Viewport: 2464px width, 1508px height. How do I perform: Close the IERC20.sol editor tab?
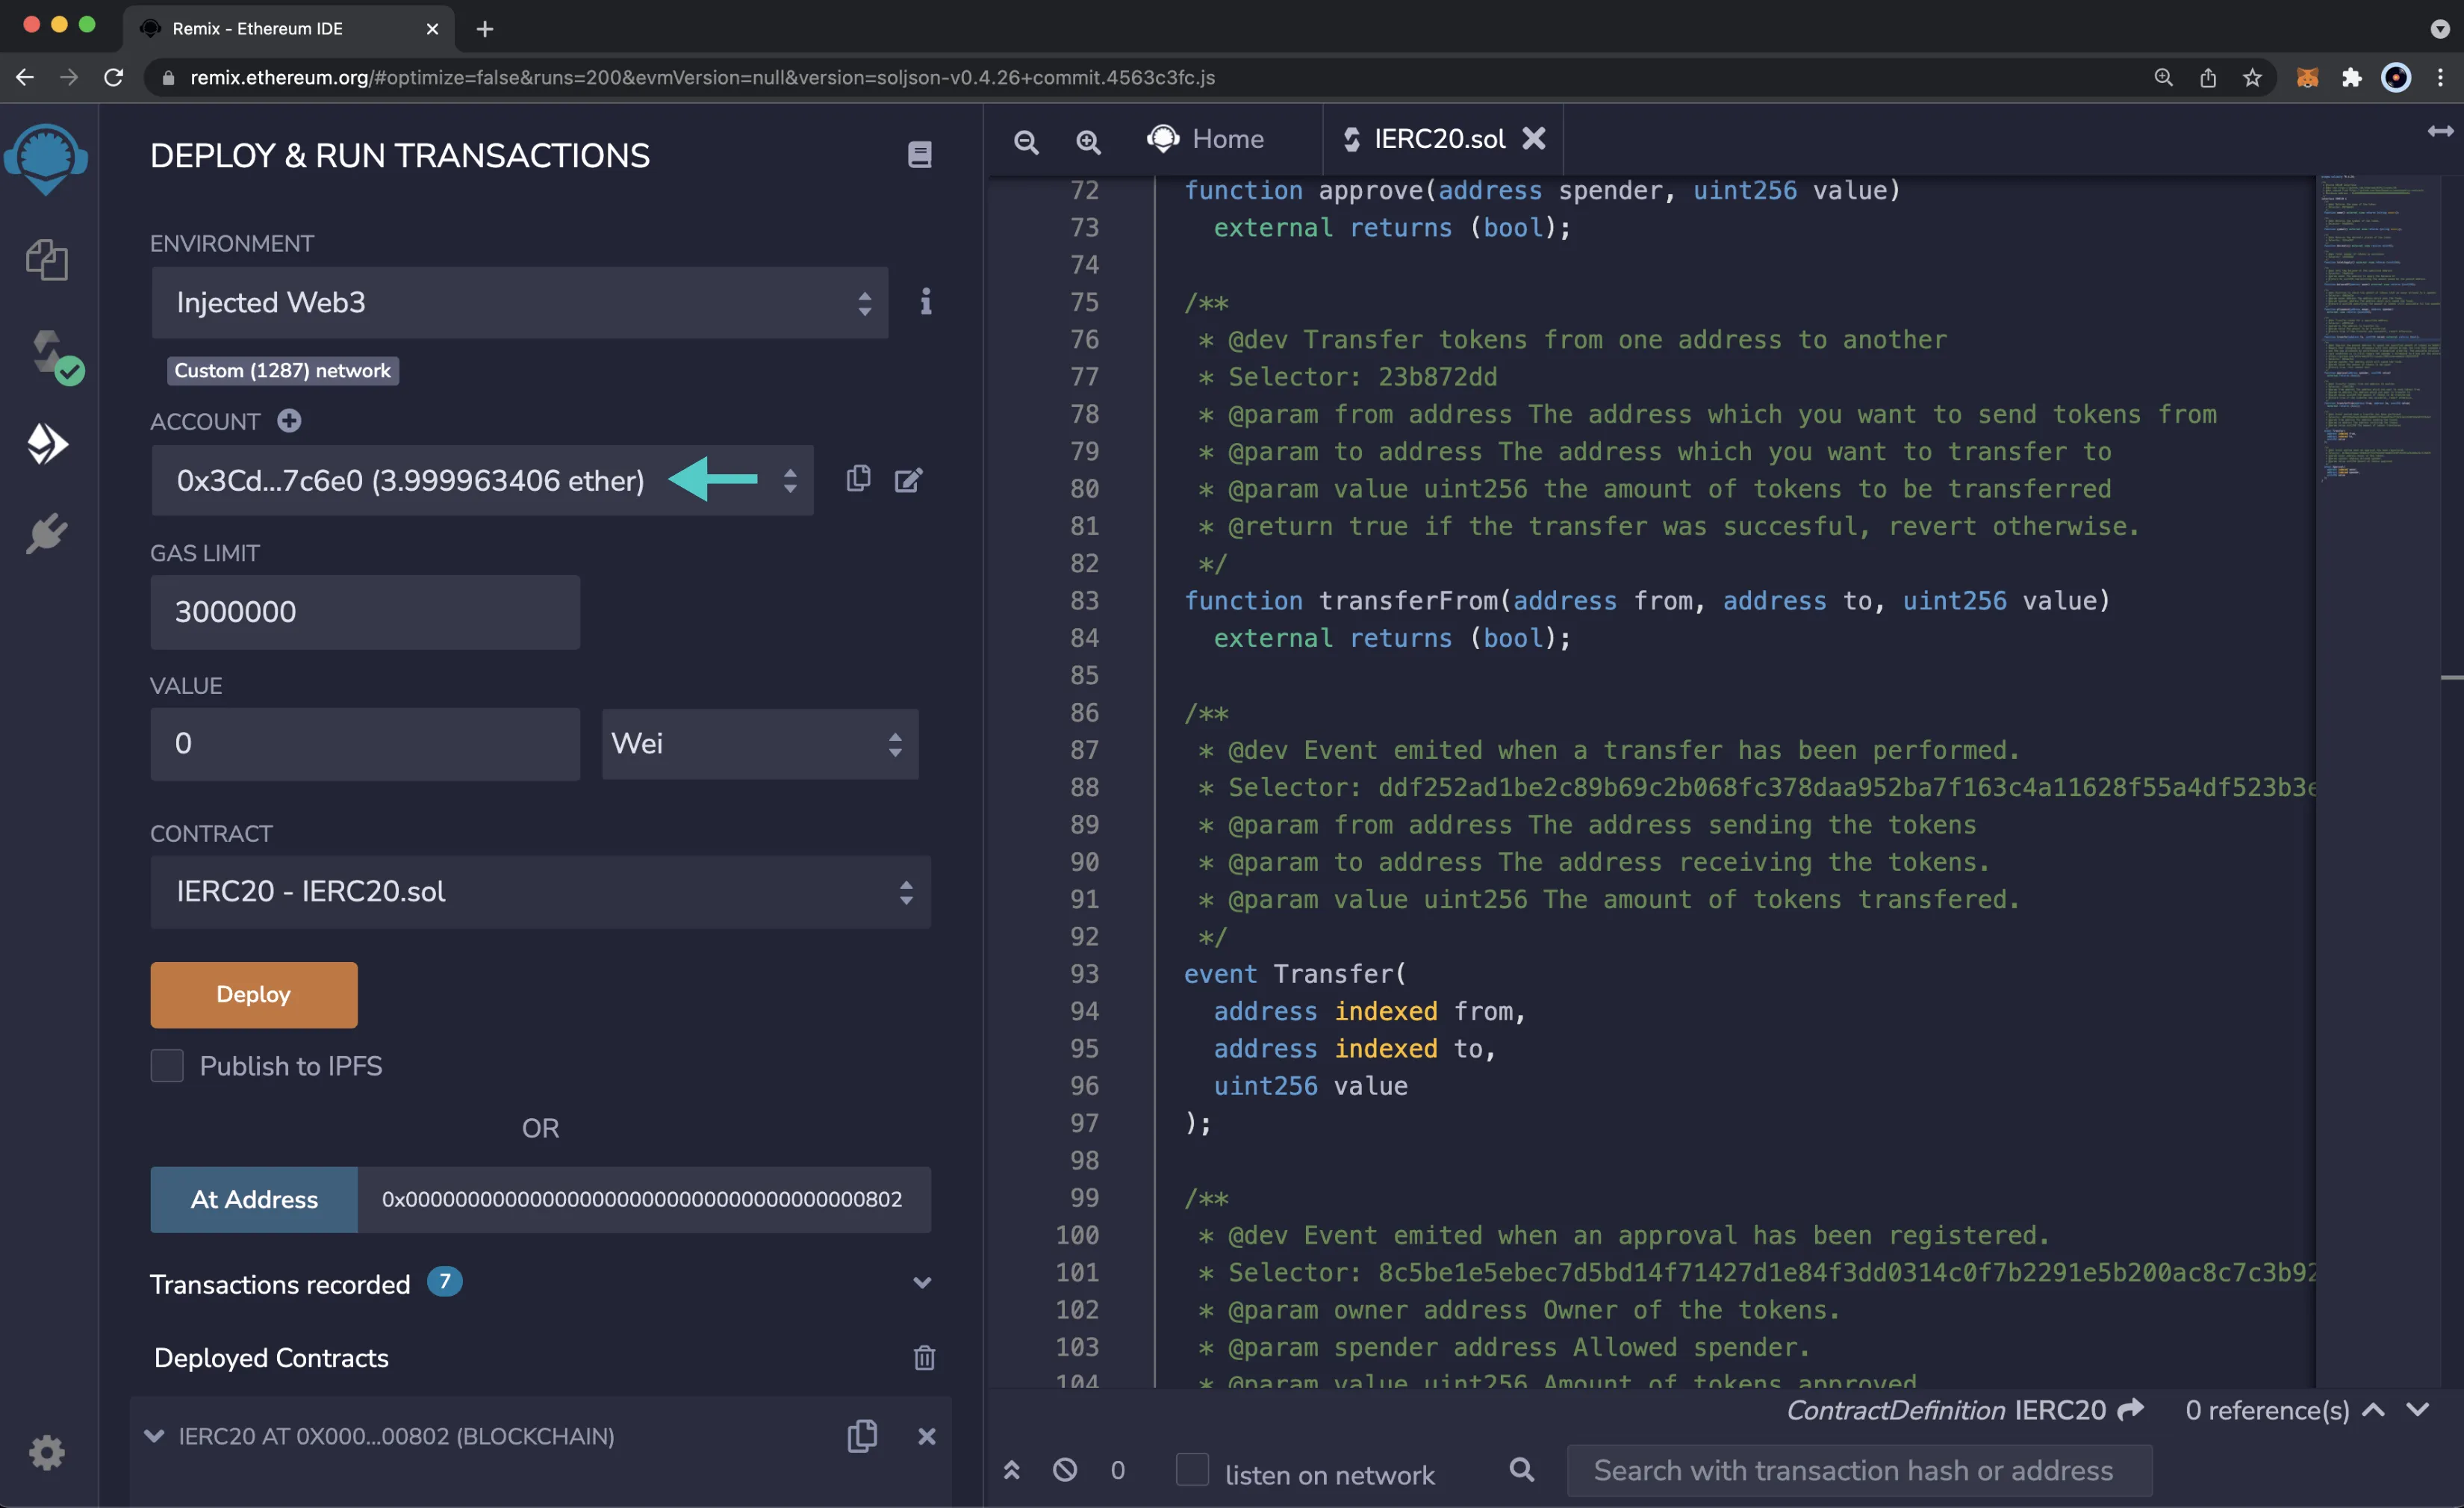pyautogui.click(x=1534, y=139)
